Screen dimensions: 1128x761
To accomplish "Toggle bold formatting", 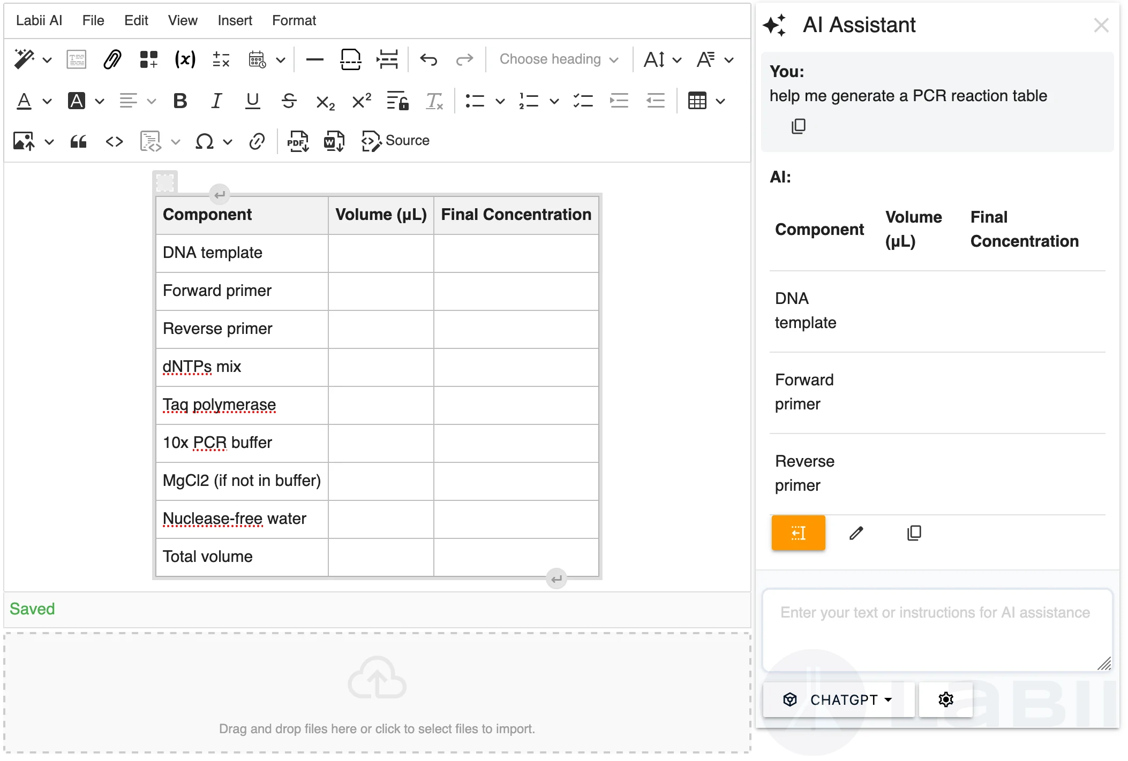I will click(x=181, y=101).
